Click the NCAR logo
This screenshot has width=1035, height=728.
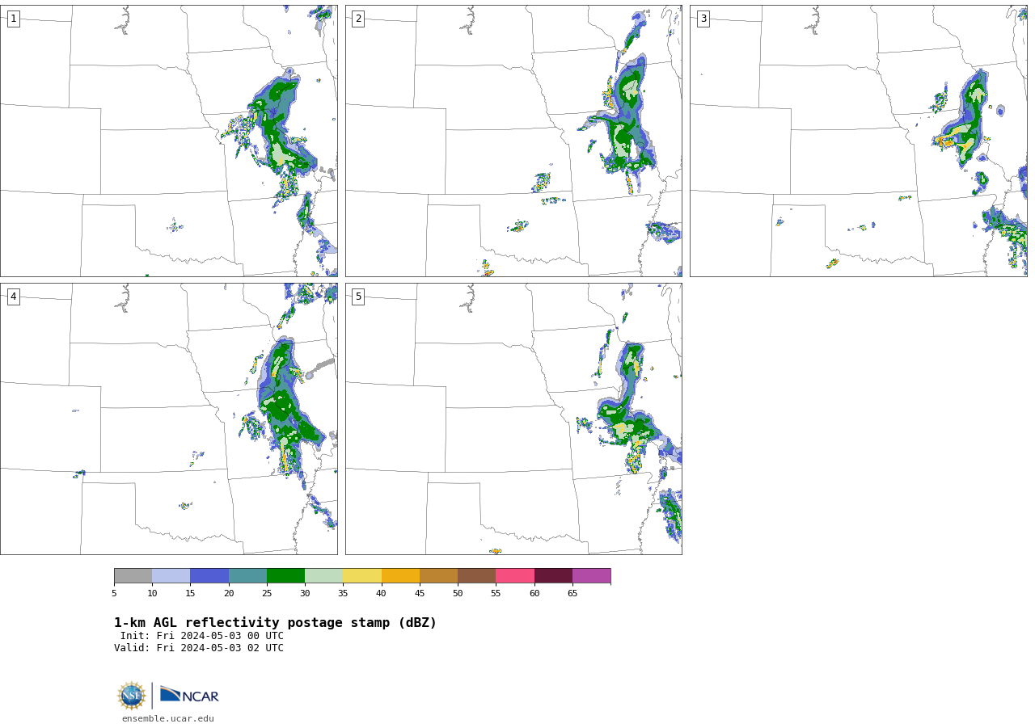[189, 695]
